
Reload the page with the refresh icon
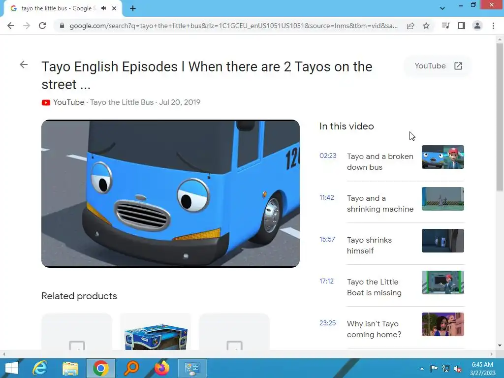(42, 26)
